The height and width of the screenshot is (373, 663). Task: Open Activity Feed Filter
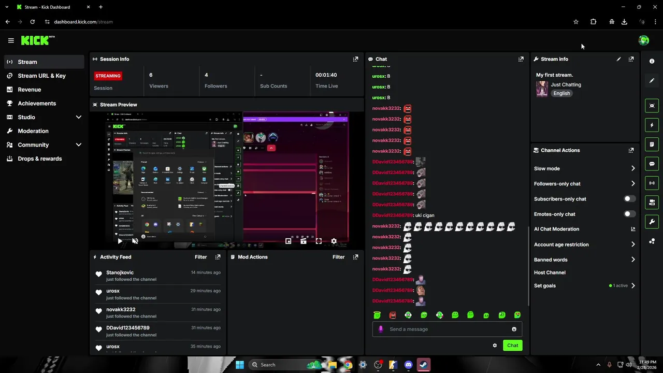pos(201,257)
